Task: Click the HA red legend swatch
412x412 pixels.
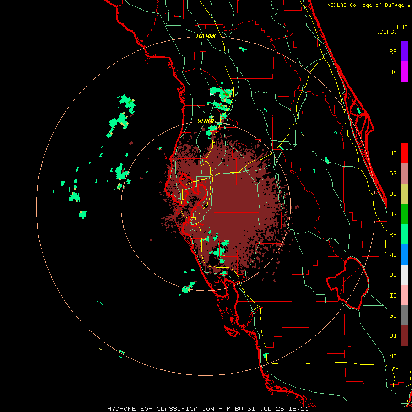Action: [x=404, y=153]
